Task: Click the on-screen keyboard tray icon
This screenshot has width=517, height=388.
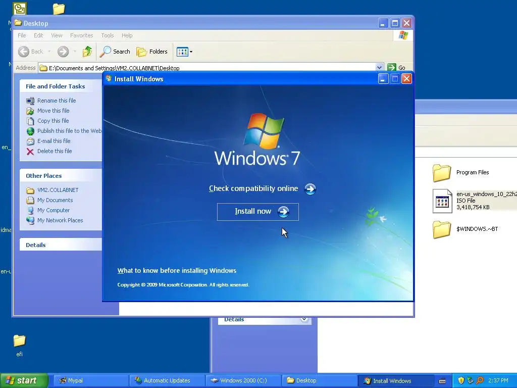Action: click(x=442, y=381)
